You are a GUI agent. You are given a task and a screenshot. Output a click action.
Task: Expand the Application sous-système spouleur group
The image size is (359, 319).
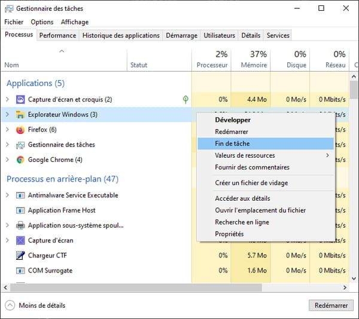7,225
